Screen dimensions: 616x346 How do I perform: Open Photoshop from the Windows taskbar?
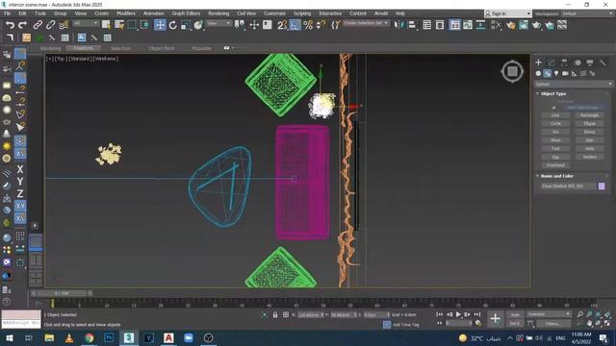[109, 337]
